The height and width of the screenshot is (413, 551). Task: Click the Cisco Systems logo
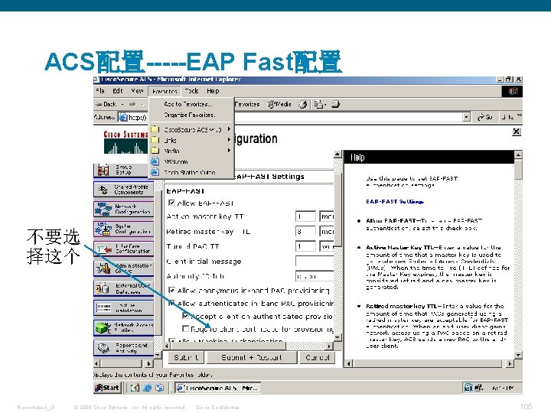126,142
